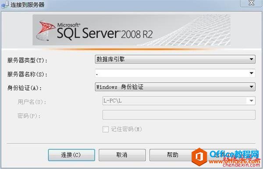The image size is (263, 169).
Task: Click the password (密码) input field
Action: click(179, 115)
